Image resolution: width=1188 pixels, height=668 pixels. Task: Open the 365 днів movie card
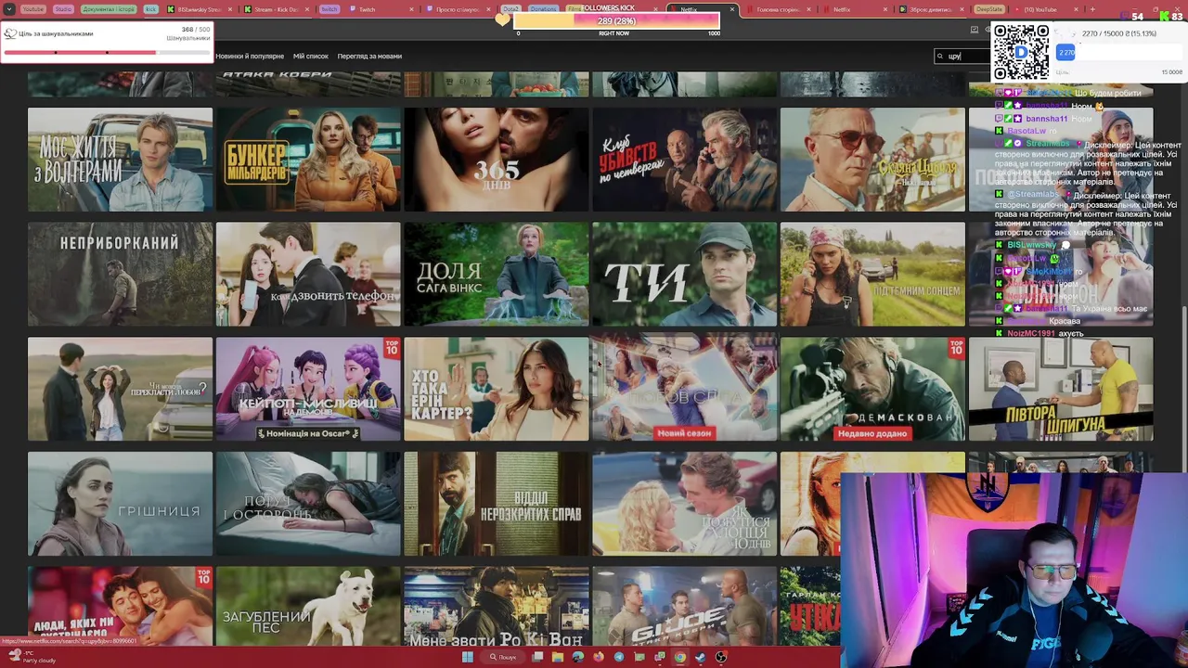pos(497,160)
